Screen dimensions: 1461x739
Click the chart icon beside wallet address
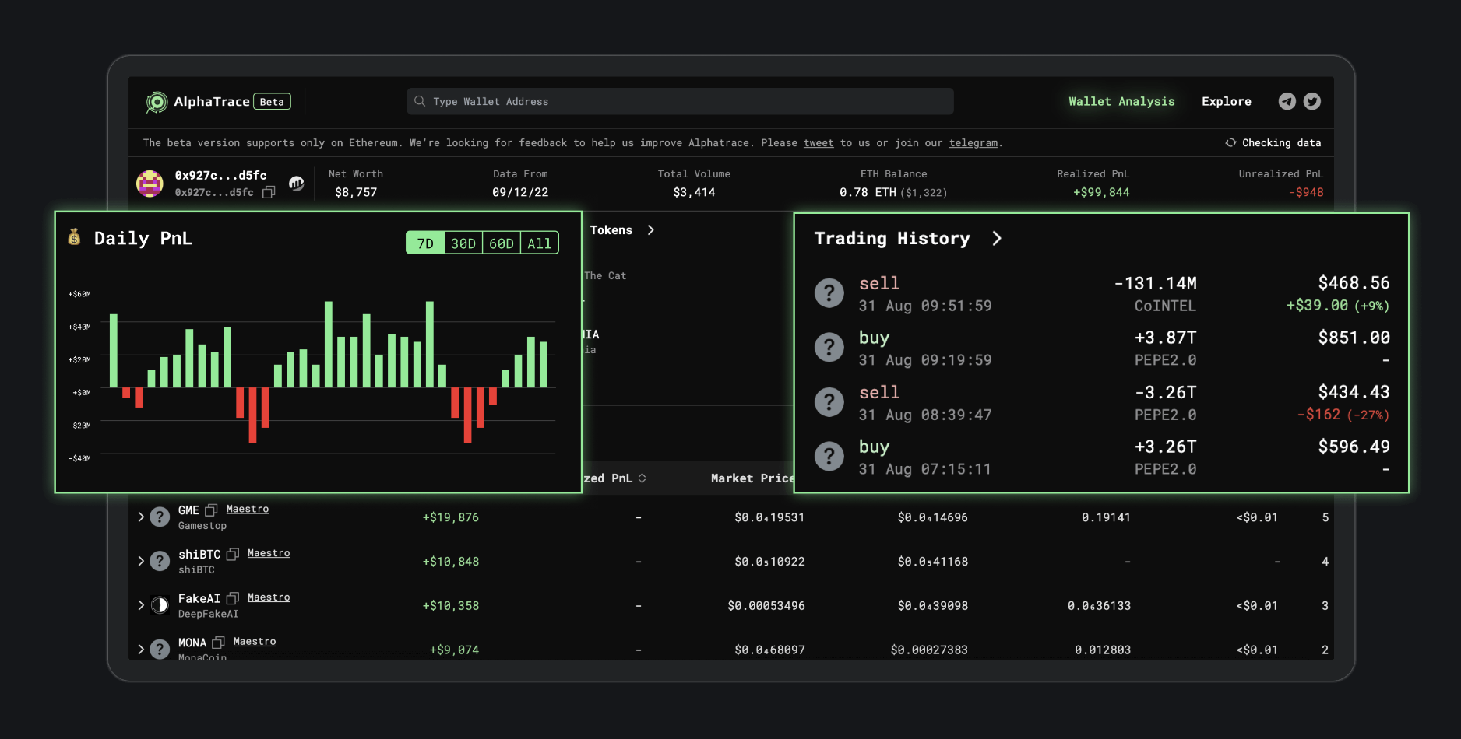pyautogui.click(x=297, y=184)
